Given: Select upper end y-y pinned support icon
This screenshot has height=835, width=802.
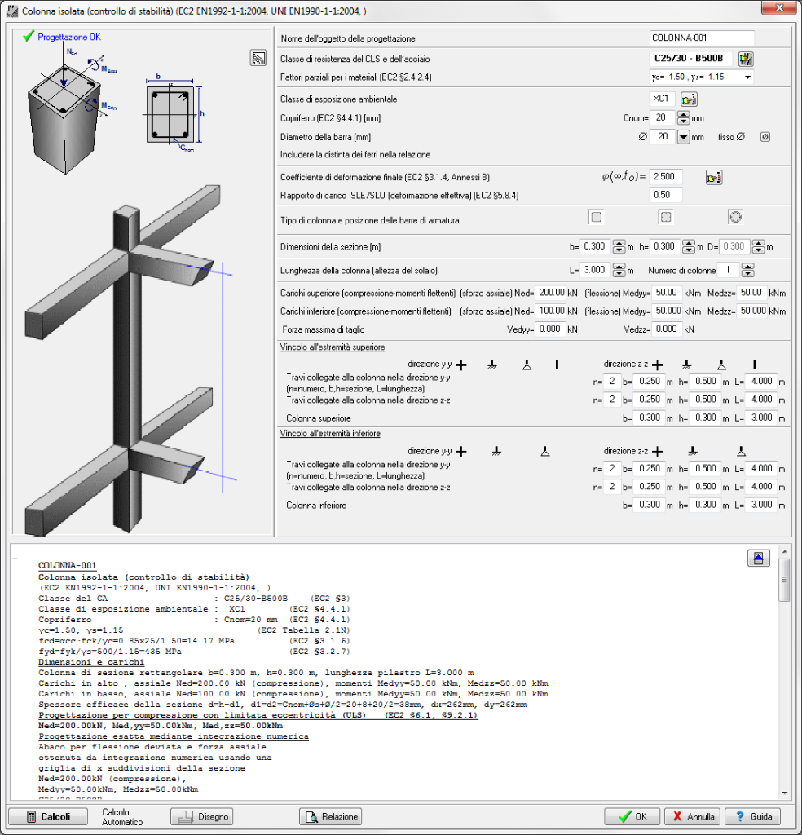Looking at the screenshot, I should point(527,364).
